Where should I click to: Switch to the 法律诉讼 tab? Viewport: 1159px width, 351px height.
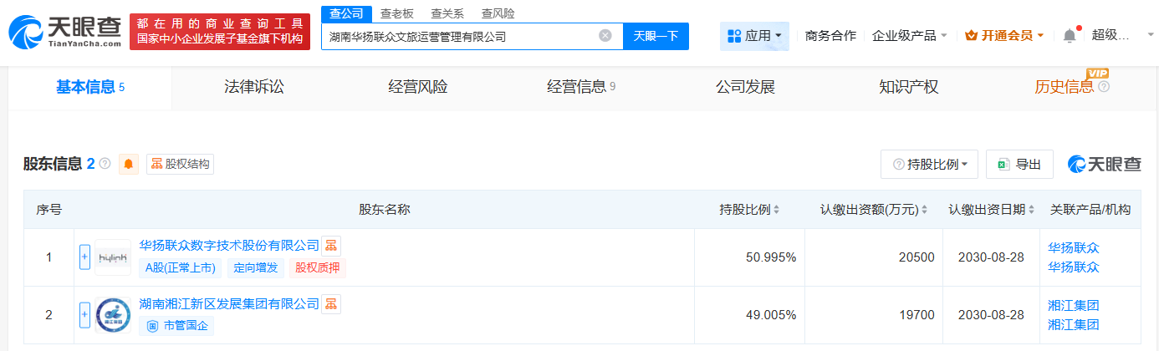pos(254,87)
